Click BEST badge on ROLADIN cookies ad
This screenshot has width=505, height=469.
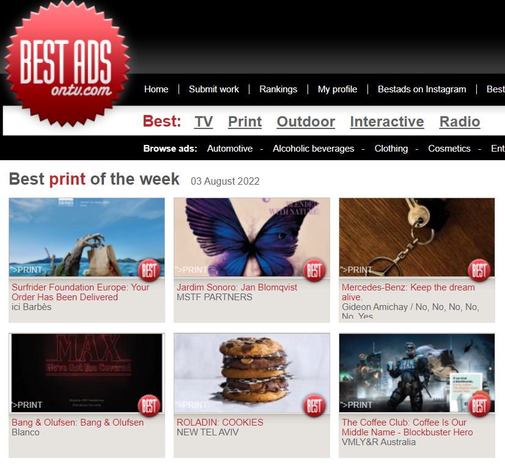tap(314, 405)
